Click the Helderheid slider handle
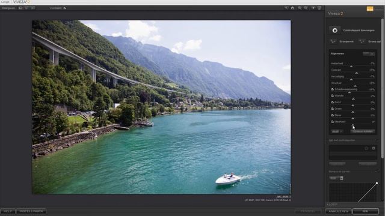Screen dimensions: 385x216 pyautogui.click(x=351, y=67)
